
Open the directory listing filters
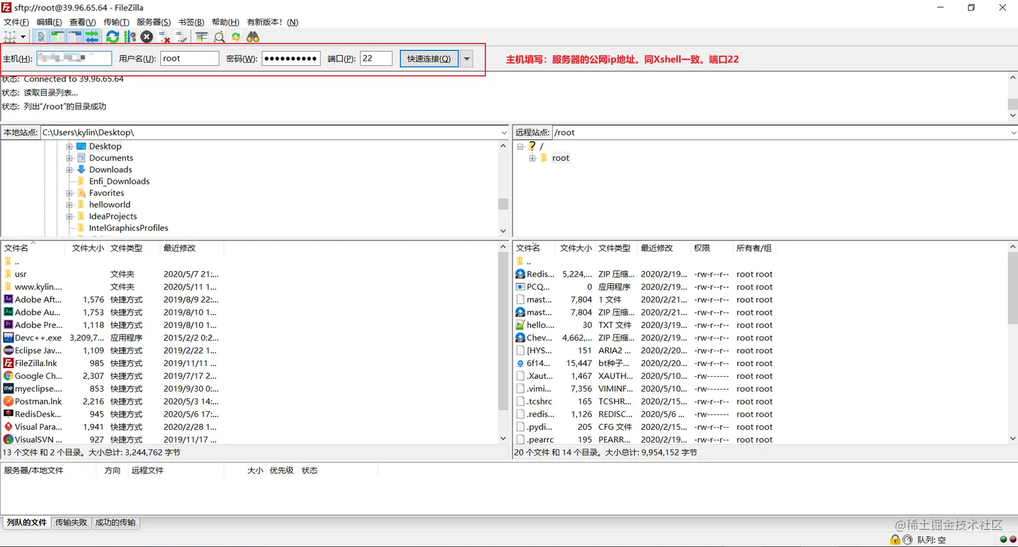[x=202, y=37]
